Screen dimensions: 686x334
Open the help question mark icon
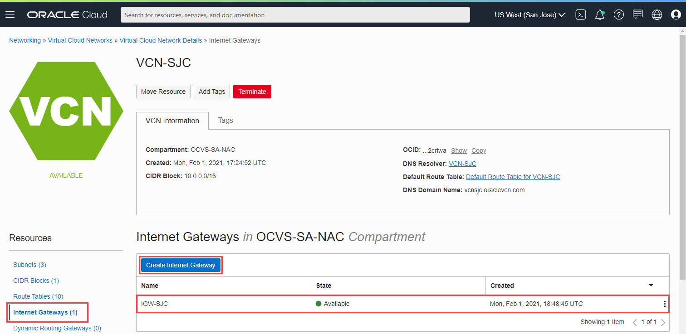click(619, 15)
